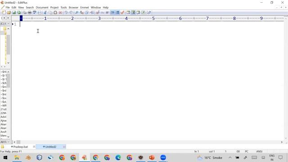
Task: Toggle second window panel button after checkmark
Action: tap(133, 13)
